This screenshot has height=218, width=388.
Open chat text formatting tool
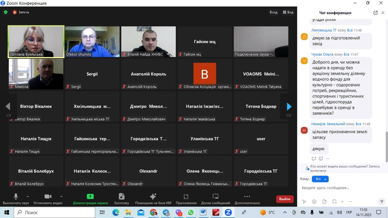click(304, 202)
